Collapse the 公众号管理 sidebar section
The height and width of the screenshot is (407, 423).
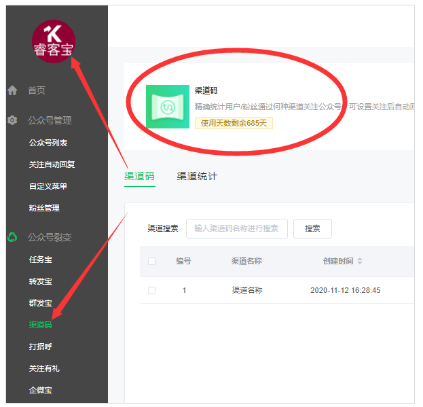point(49,120)
